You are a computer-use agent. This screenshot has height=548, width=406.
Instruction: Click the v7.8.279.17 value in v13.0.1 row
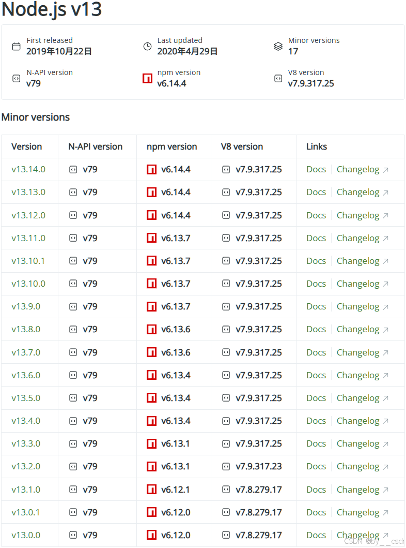[258, 512]
